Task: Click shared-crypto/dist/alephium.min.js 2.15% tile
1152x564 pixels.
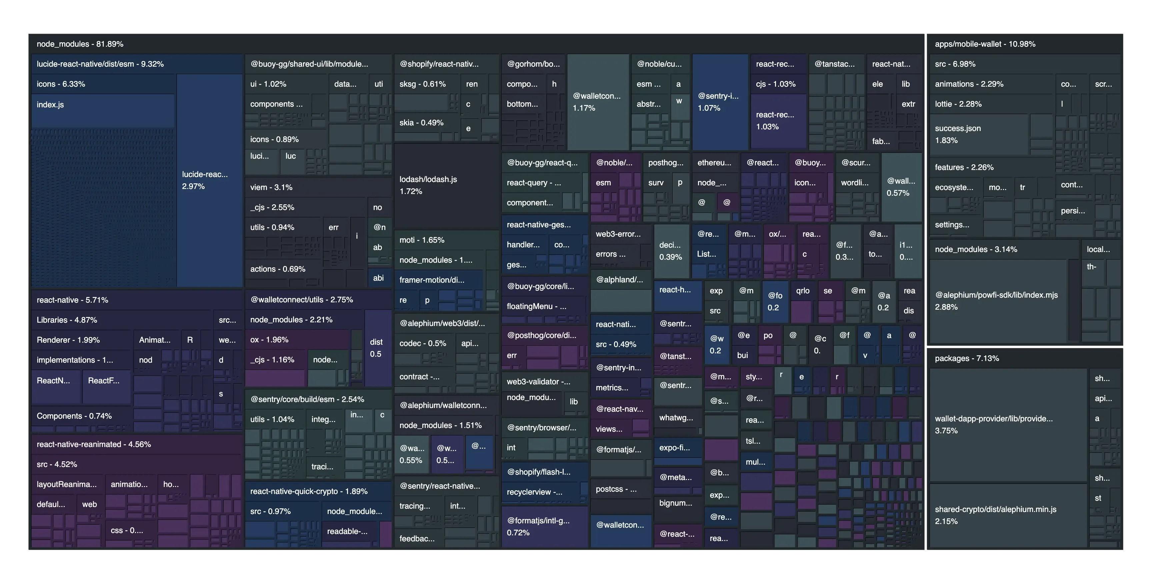Action: (1008, 515)
